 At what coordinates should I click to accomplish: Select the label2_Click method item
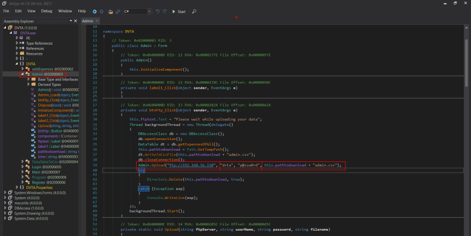[x=58, y=121]
